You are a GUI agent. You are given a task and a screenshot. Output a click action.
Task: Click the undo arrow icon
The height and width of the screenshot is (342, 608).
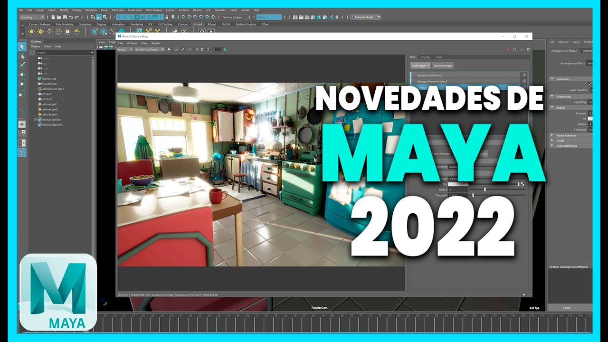(70, 17)
